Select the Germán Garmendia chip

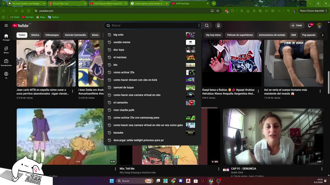pyautogui.click(x=75, y=35)
